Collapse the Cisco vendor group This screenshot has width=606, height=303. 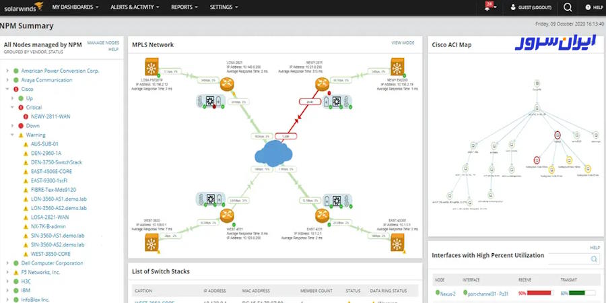(7, 90)
